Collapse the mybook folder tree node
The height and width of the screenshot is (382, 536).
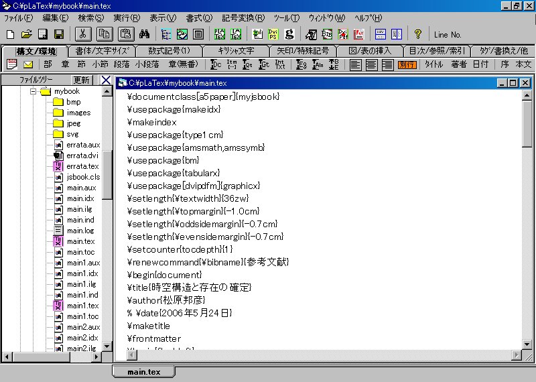(x=31, y=91)
